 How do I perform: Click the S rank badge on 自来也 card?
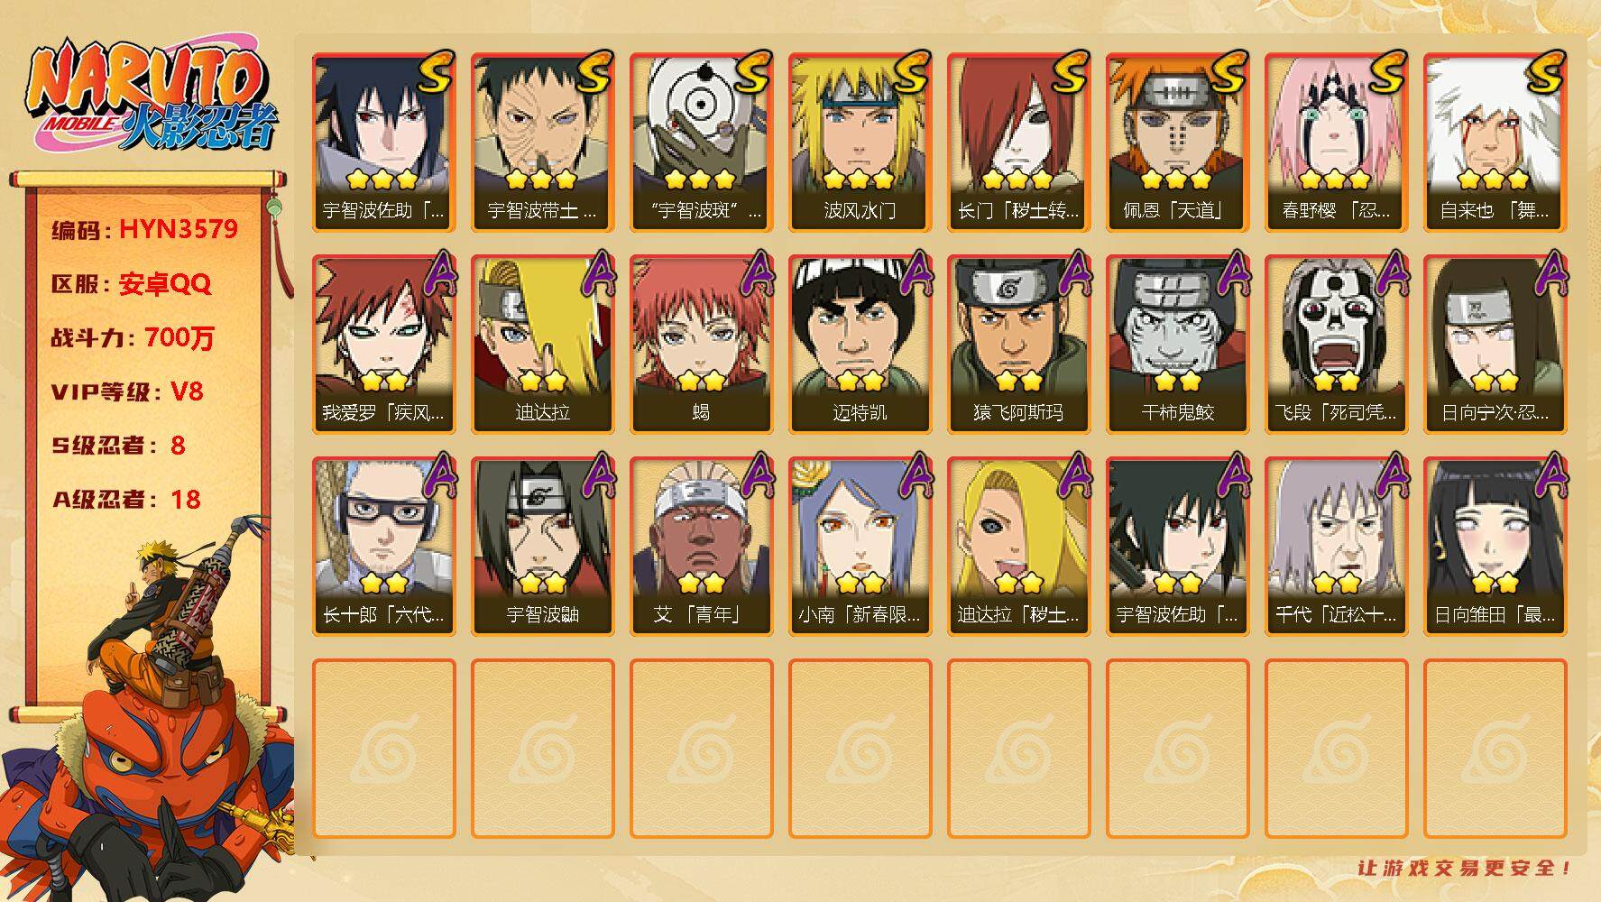pos(1543,72)
